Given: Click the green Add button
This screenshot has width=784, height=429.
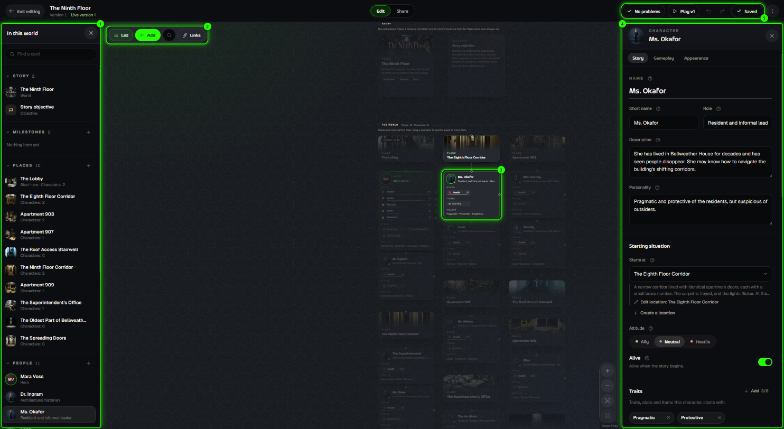Looking at the screenshot, I should coord(148,35).
